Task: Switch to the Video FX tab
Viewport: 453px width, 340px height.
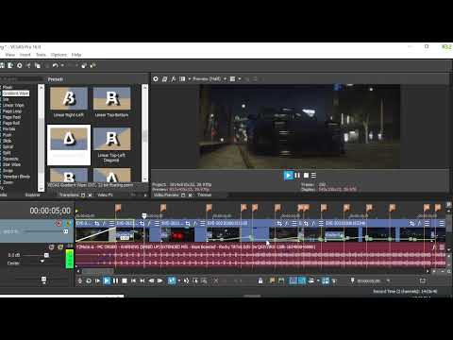Action: [x=105, y=195]
